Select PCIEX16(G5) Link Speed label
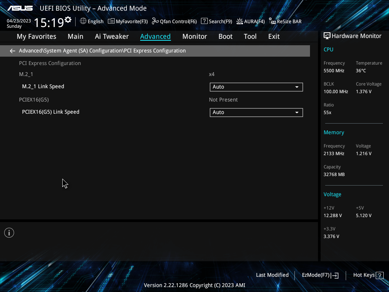The image size is (389, 292). (x=51, y=112)
